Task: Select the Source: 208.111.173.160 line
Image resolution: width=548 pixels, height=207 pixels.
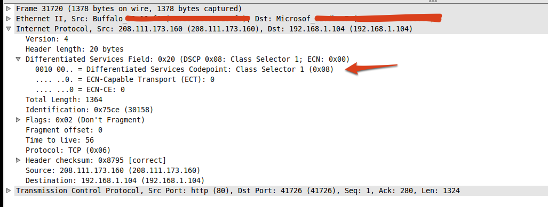Action: (113, 170)
